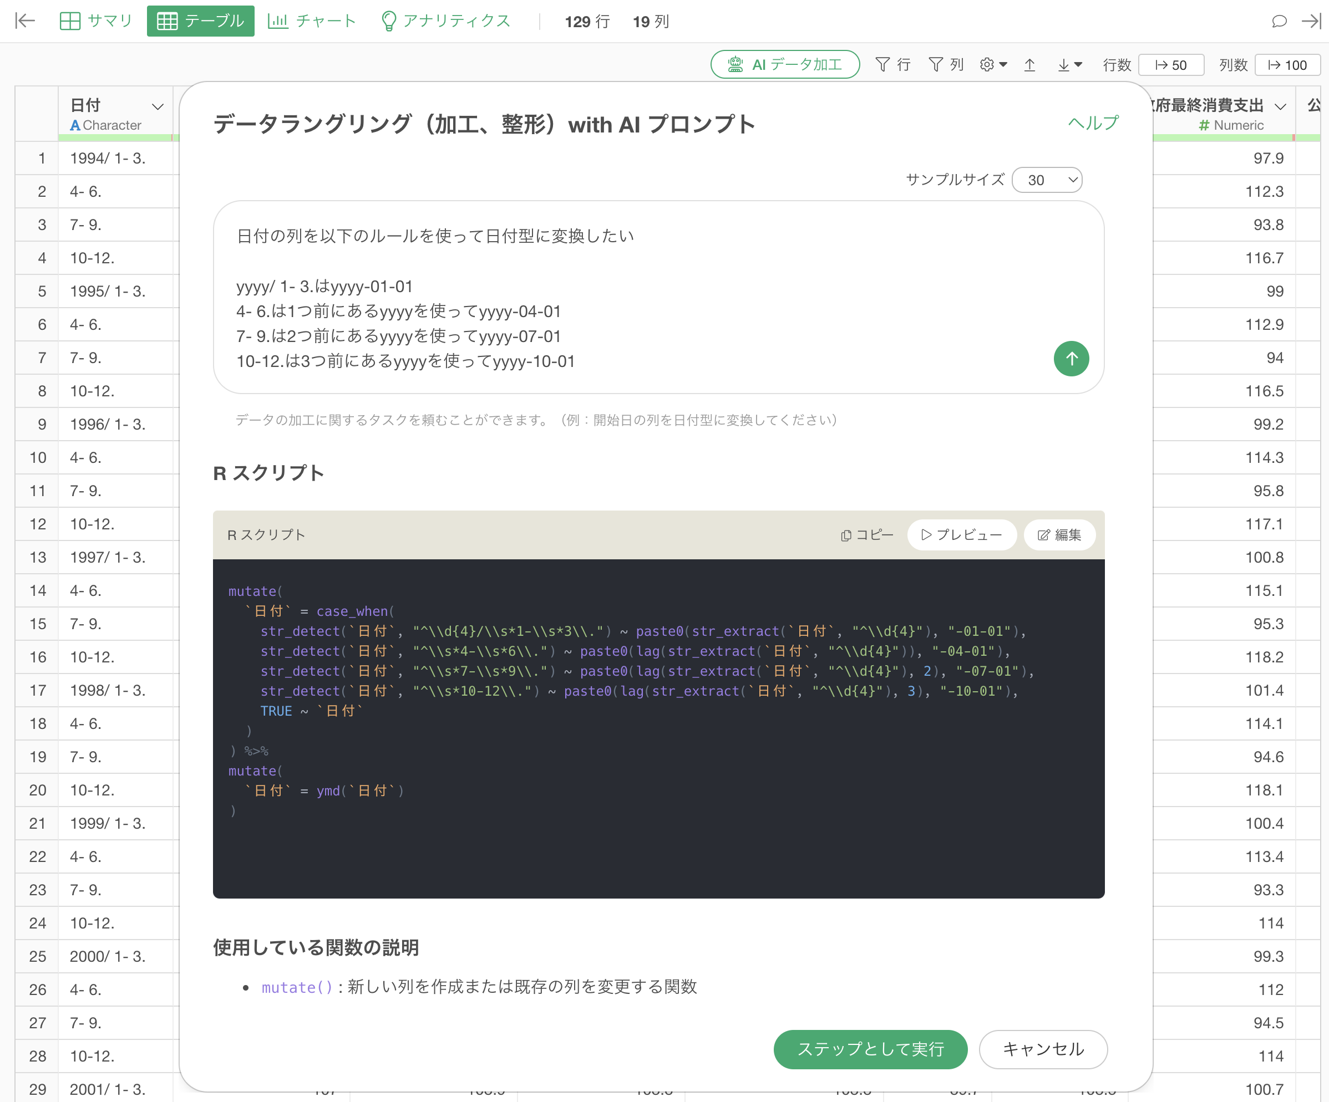Click the collapse right panel arrow icon
The width and height of the screenshot is (1329, 1102).
[1311, 22]
